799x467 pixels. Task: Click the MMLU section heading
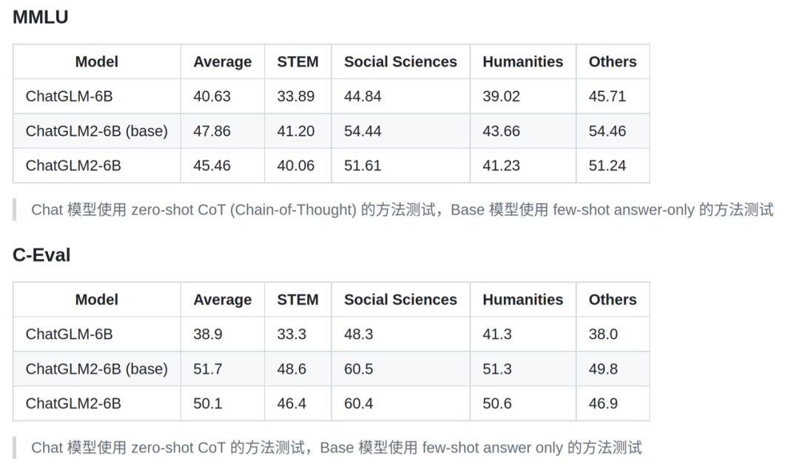coord(40,17)
